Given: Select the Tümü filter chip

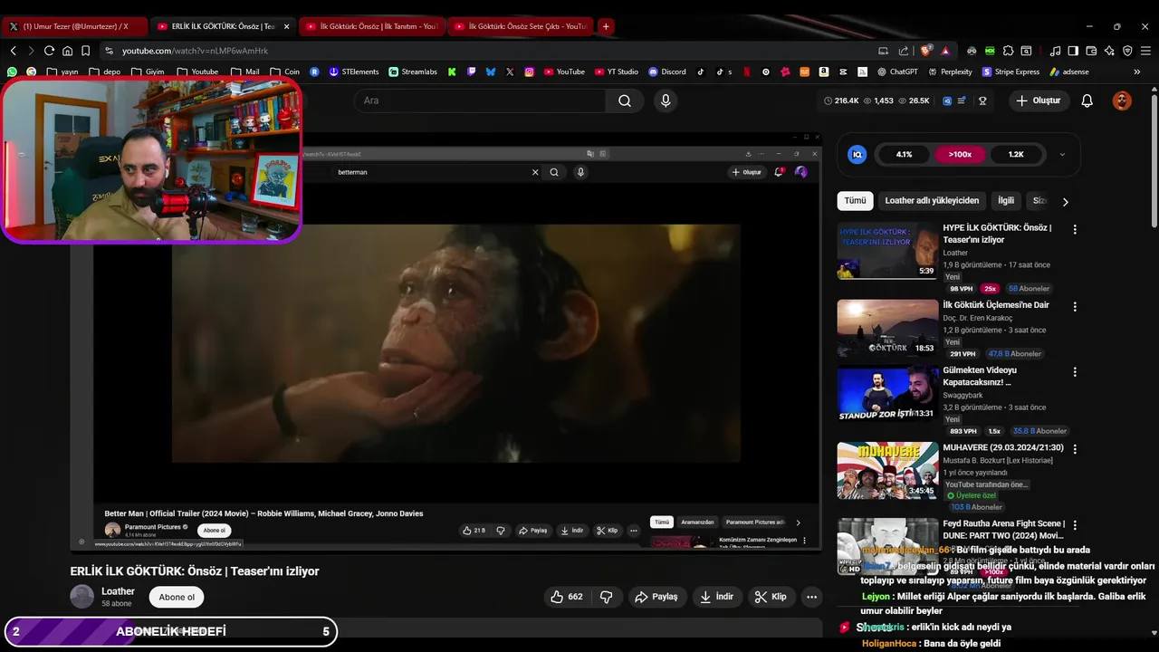Looking at the screenshot, I should click(855, 200).
